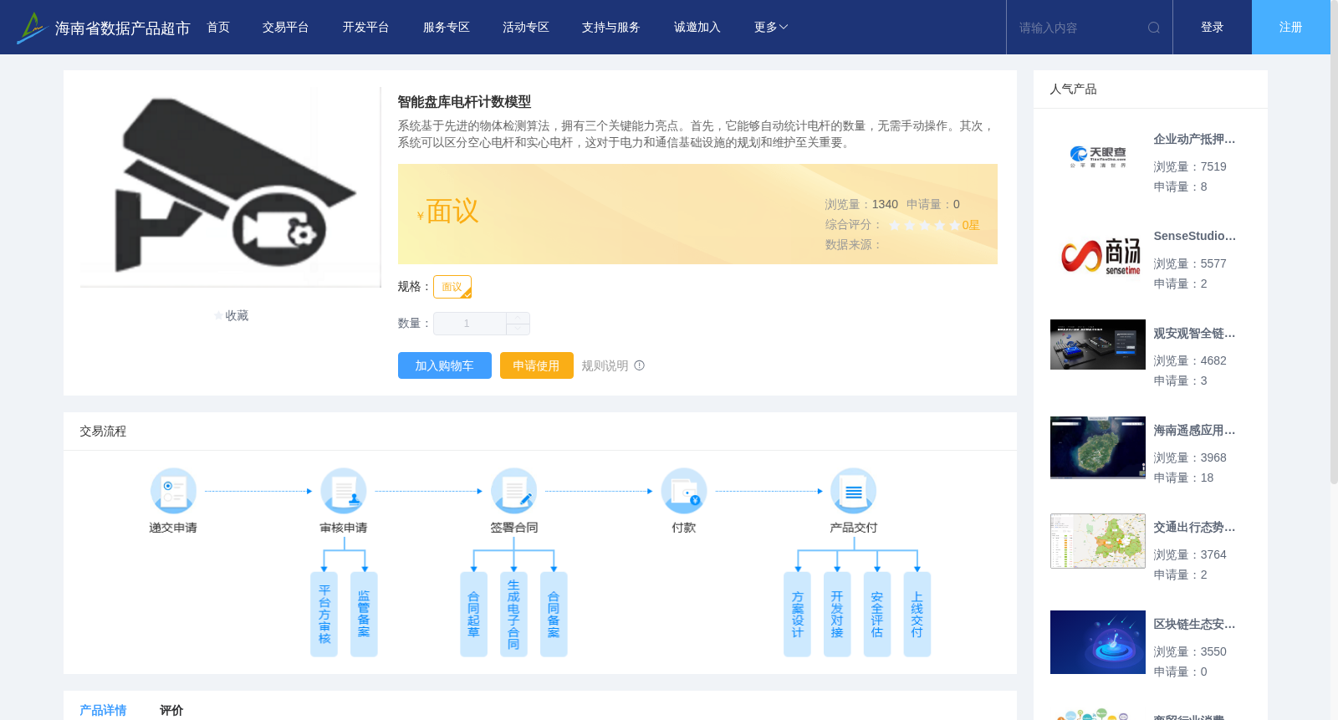
Task: Open the 活动专区 navigation item
Action: (526, 28)
